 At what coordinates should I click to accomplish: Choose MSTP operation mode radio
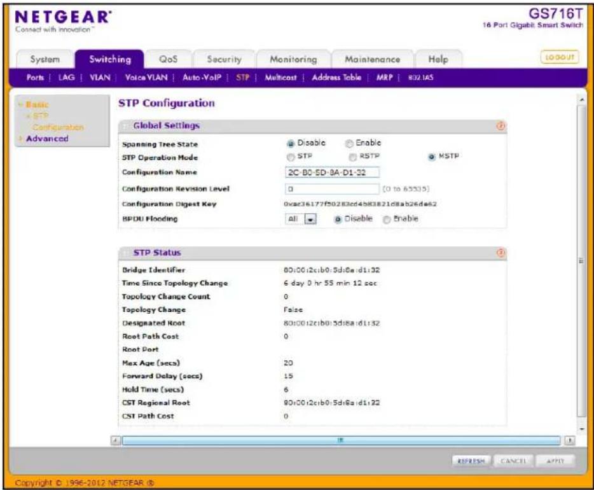[431, 157]
